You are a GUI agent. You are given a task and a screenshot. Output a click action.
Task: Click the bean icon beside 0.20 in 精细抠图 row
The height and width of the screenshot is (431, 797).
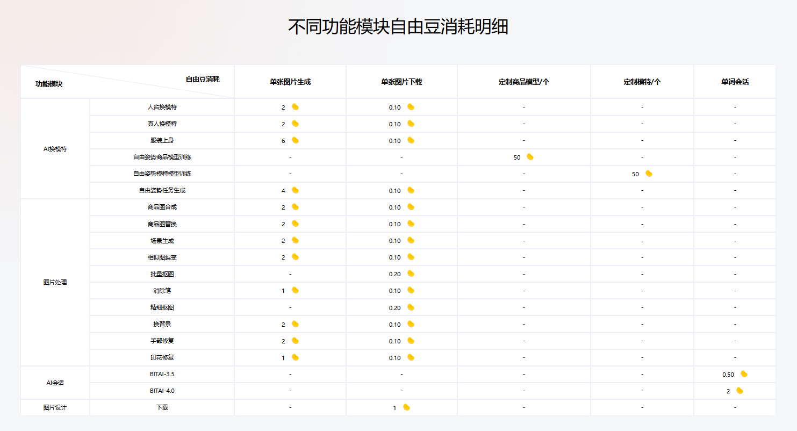pos(411,307)
